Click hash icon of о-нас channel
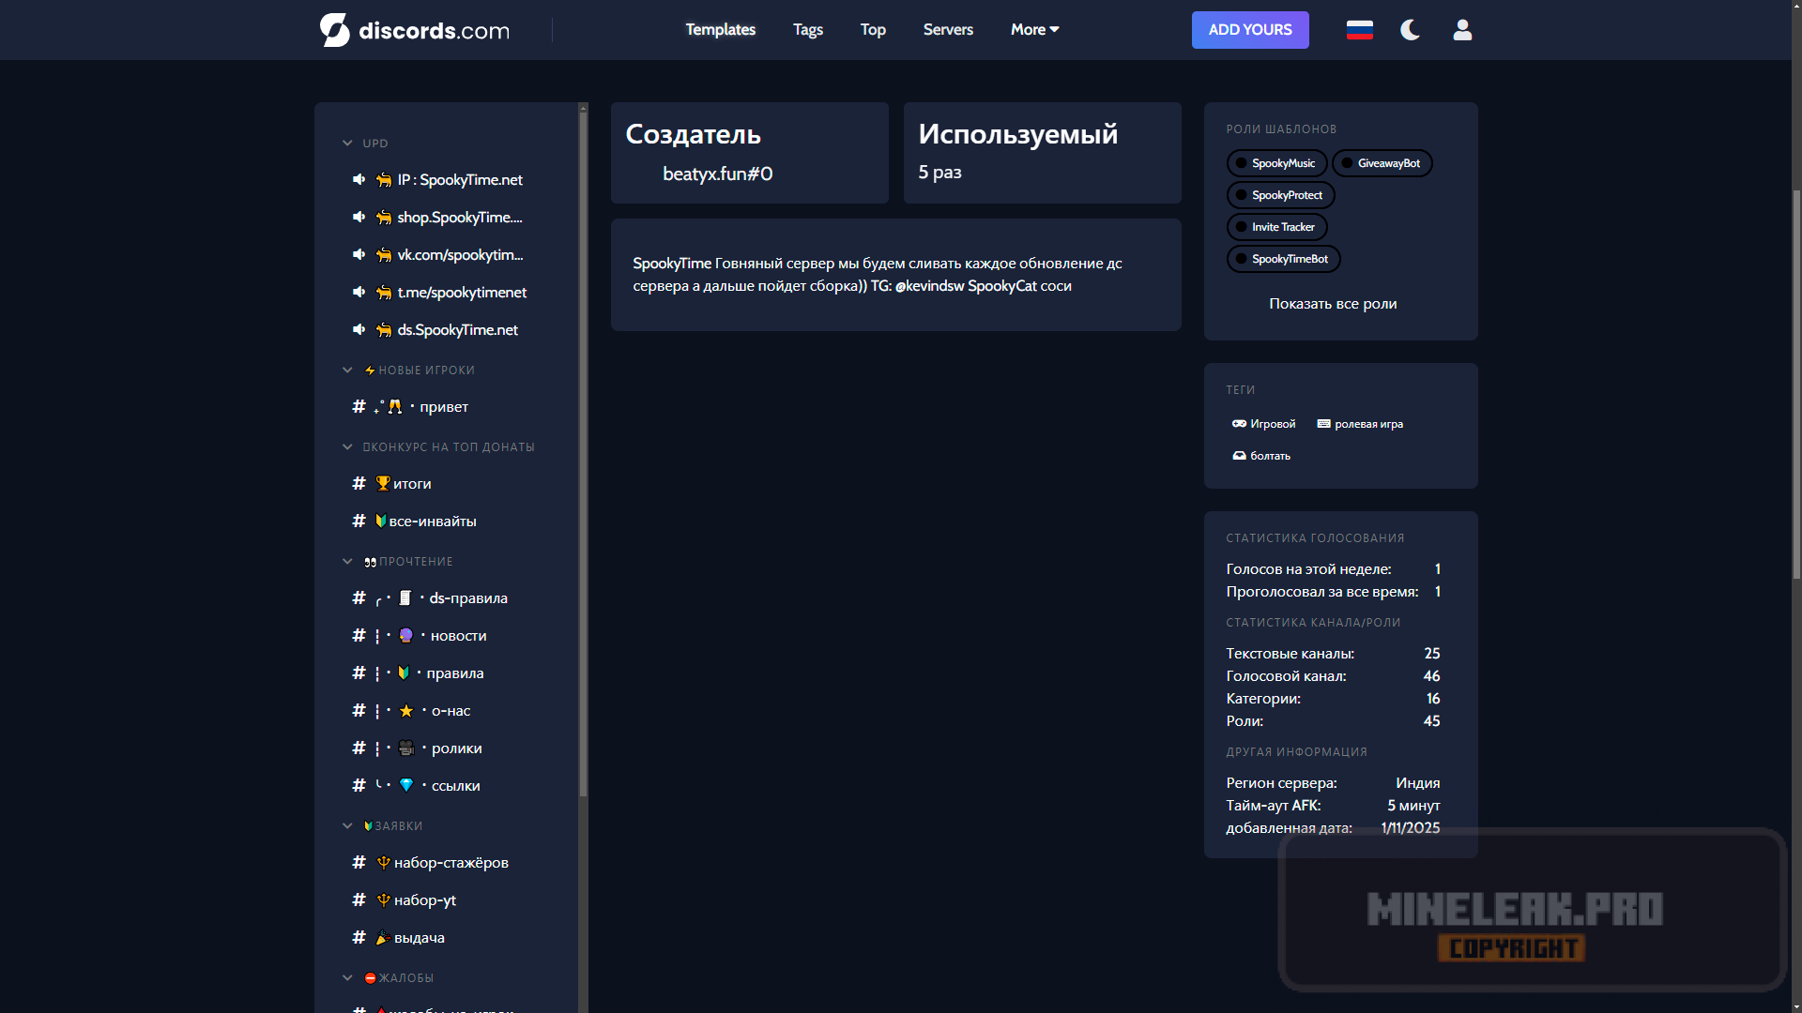 pyautogui.click(x=359, y=710)
